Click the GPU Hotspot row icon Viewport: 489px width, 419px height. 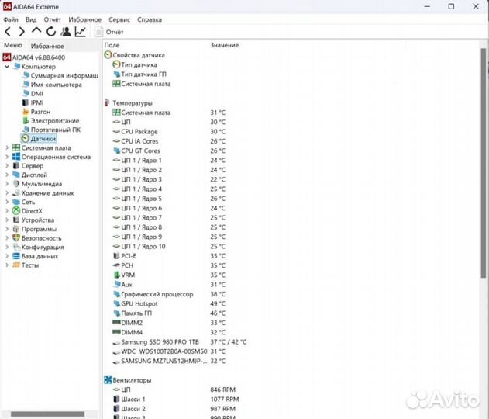click(117, 303)
